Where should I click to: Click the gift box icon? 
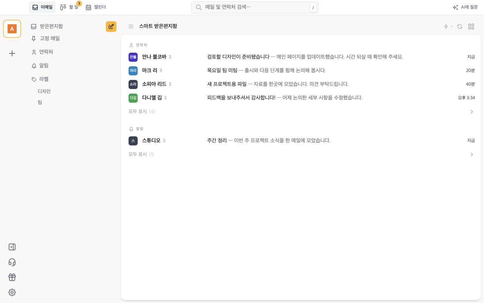pos(12,277)
